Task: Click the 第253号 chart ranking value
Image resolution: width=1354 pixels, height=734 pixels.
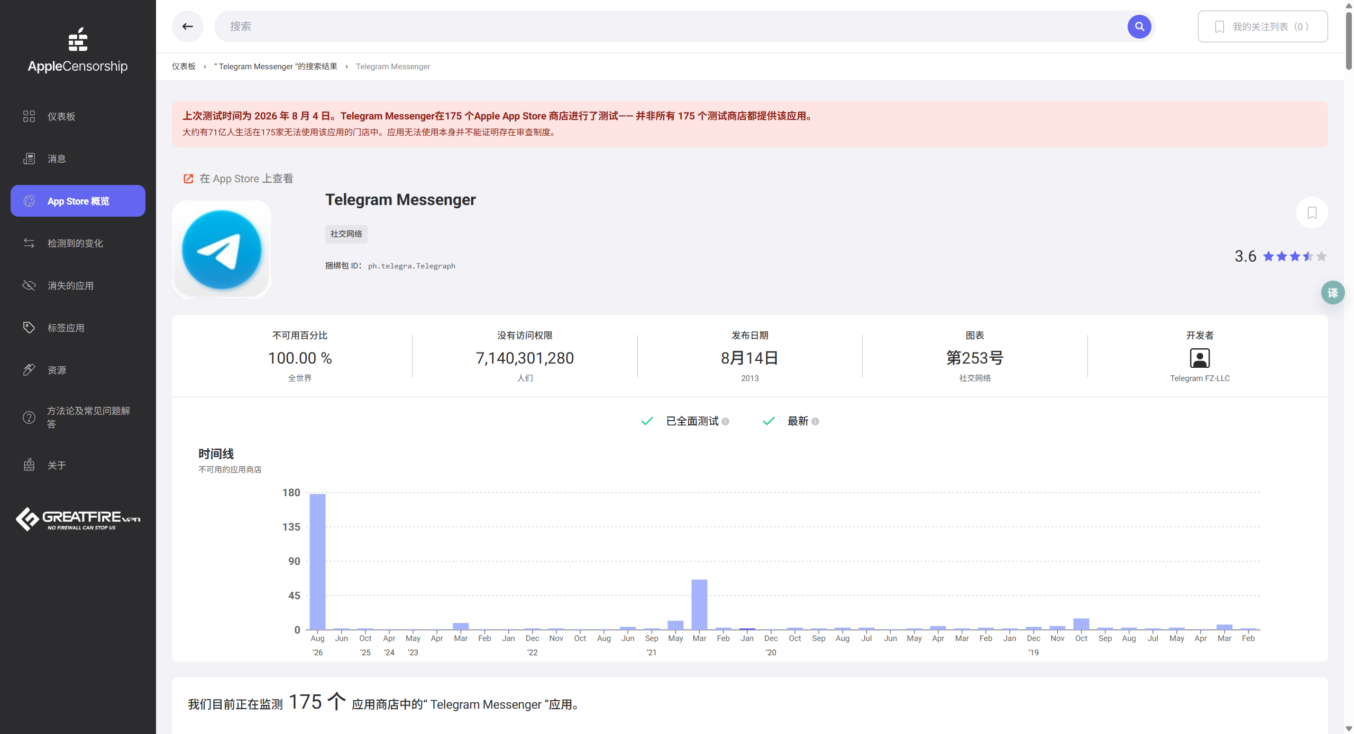Action: coord(975,358)
